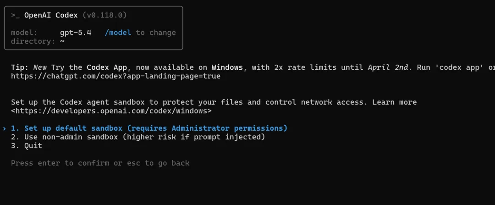Open the developers.openai.com/codex/windows link

111,111
